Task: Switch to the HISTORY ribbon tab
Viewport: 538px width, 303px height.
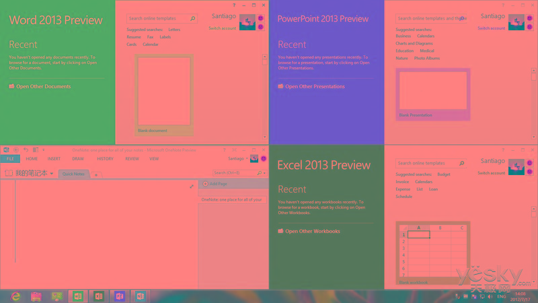Action: point(105,159)
